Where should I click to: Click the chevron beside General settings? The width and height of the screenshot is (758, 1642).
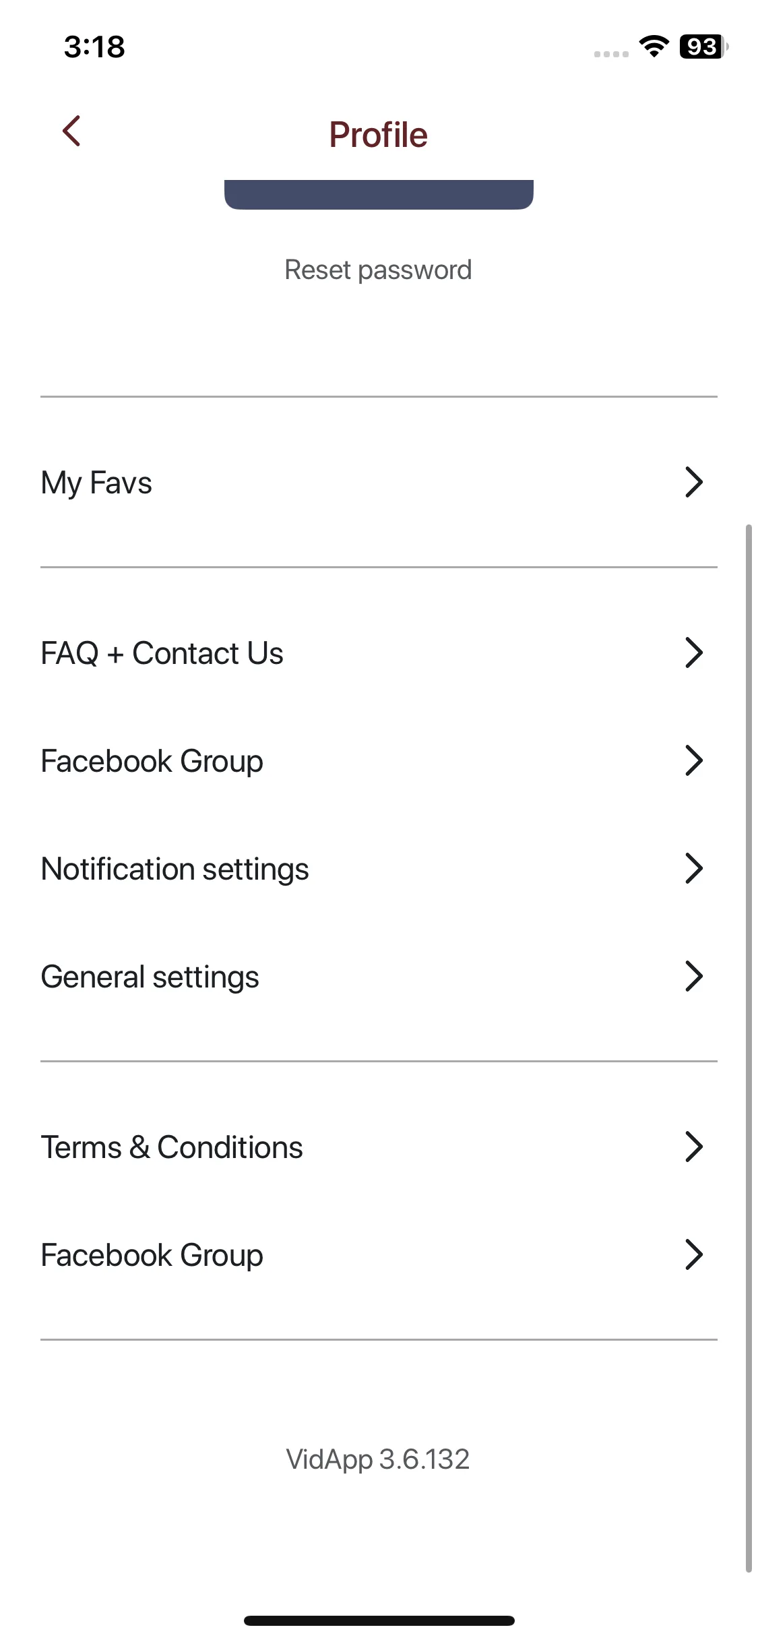693,976
